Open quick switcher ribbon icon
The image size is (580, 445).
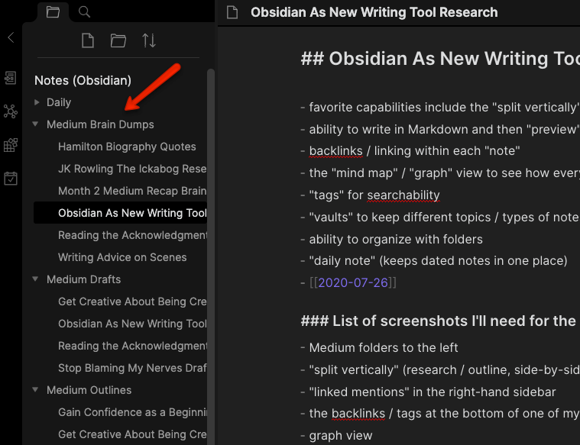11,78
